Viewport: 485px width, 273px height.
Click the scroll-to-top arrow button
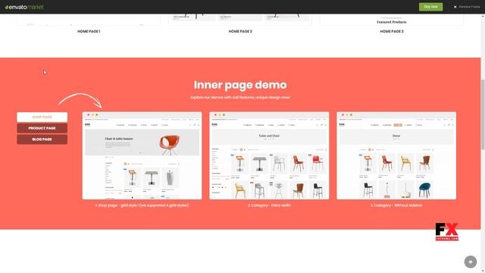coord(471,262)
